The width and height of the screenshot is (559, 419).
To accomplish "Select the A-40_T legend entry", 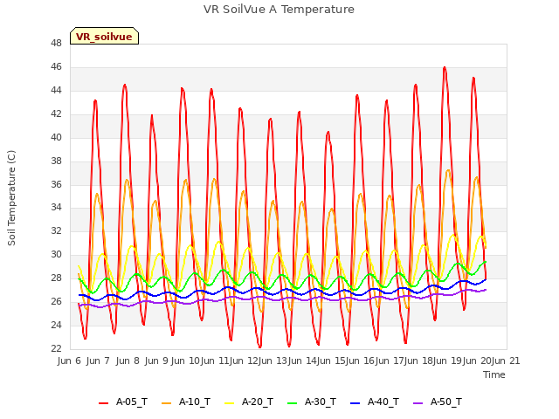I will click(375, 402).
